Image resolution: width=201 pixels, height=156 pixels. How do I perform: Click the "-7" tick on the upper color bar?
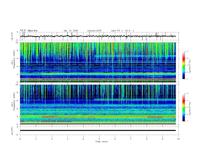pyautogui.click(x=187, y=79)
